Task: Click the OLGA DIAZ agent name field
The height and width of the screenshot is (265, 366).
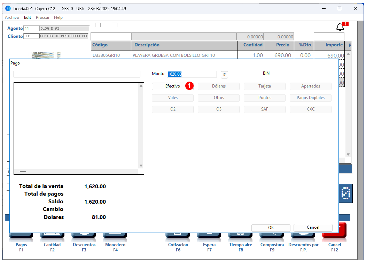Action: point(64,28)
